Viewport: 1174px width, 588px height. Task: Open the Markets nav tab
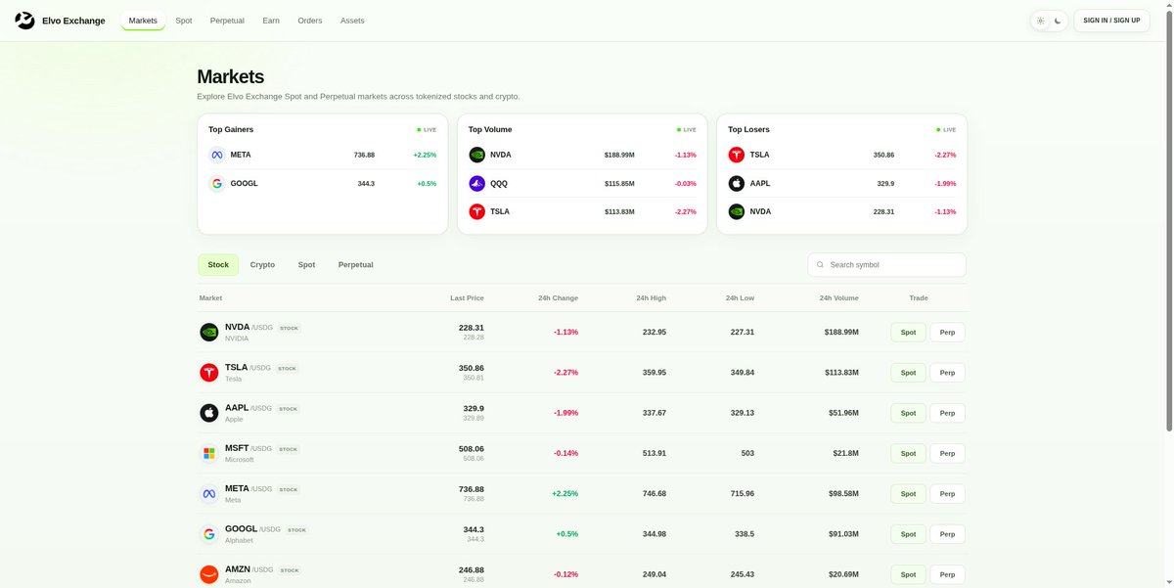pyautogui.click(x=143, y=21)
